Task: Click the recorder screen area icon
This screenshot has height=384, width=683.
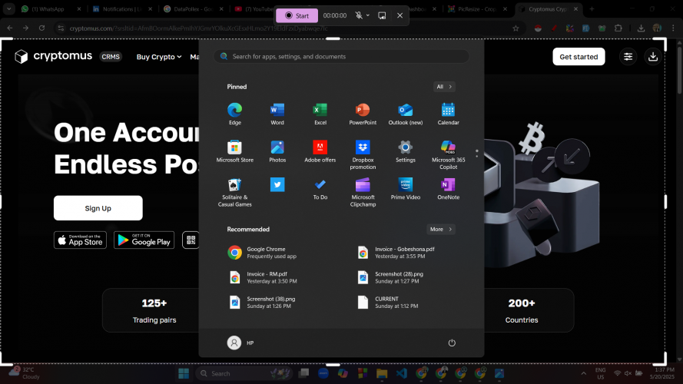Action: (382, 15)
